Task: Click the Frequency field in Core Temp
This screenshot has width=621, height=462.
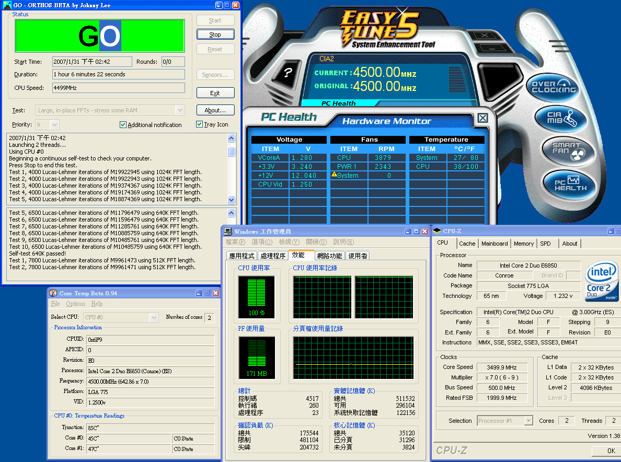Action: (151, 382)
